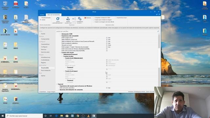Collapse Opciones del intérprete de comandos

click(x=58, y=89)
